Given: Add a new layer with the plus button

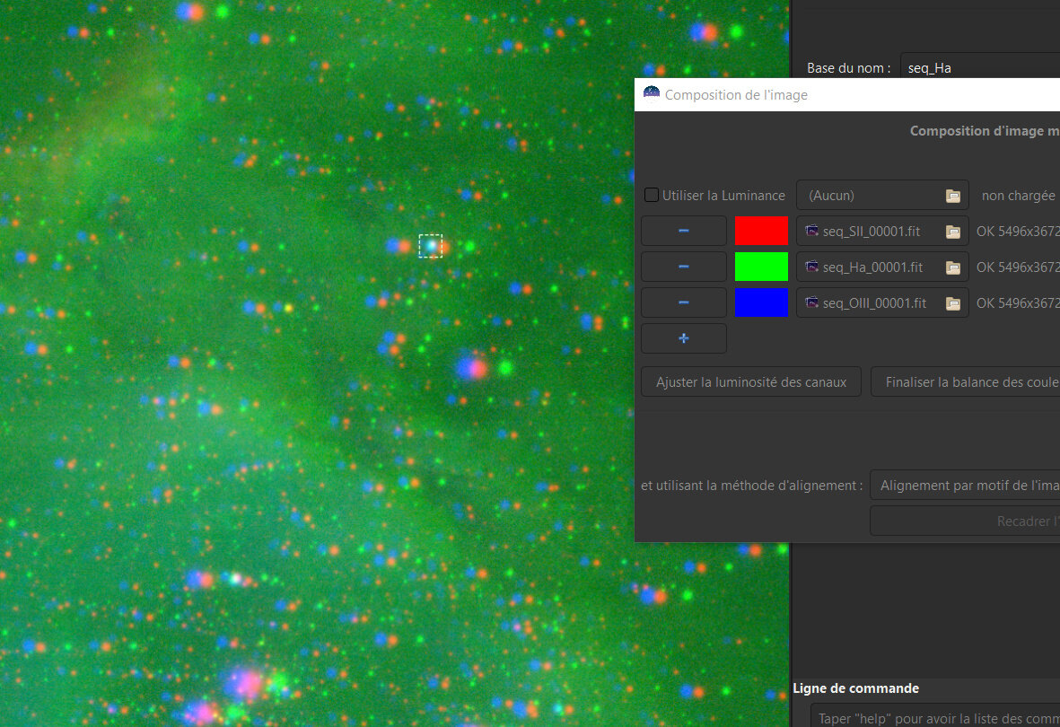Looking at the screenshot, I should tap(683, 338).
